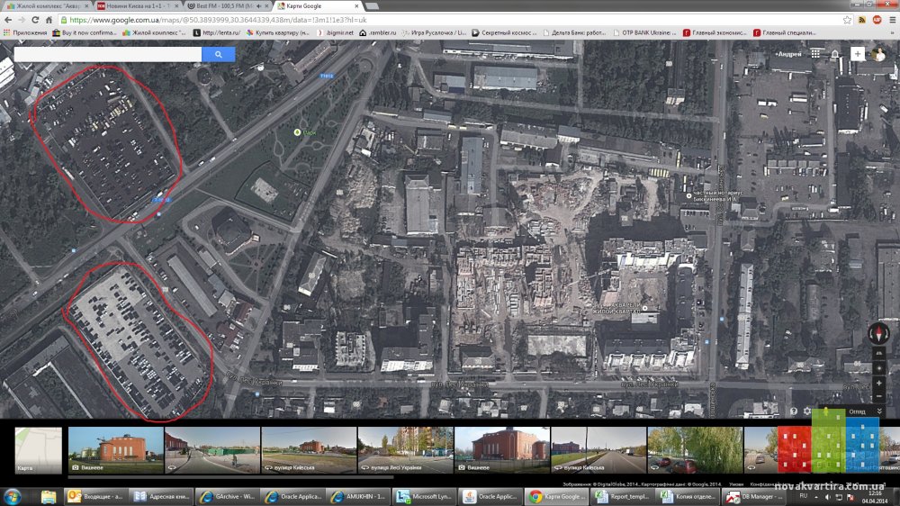Open the Секретный космос bookmark
The image size is (900, 506).
tap(504, 32)
